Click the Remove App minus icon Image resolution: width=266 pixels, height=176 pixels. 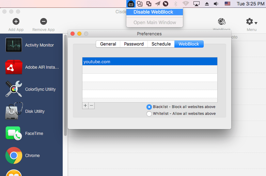click(44, 21)
